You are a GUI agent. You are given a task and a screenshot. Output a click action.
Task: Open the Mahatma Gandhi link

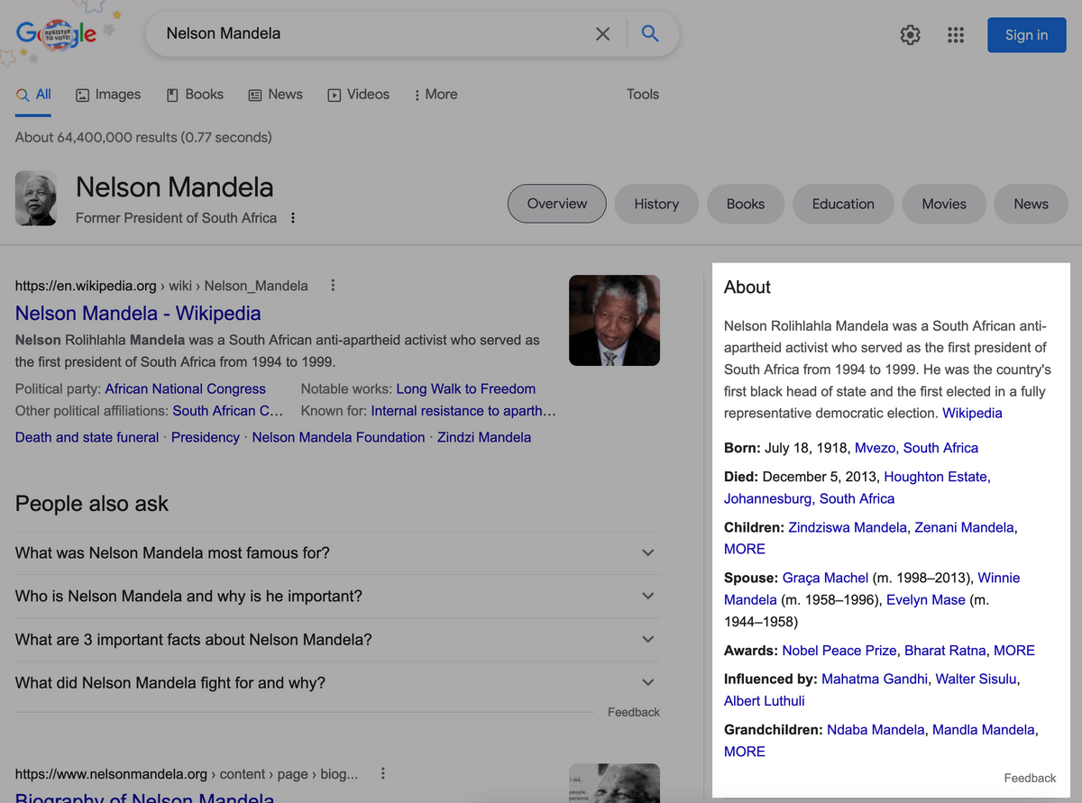[875, 679]
